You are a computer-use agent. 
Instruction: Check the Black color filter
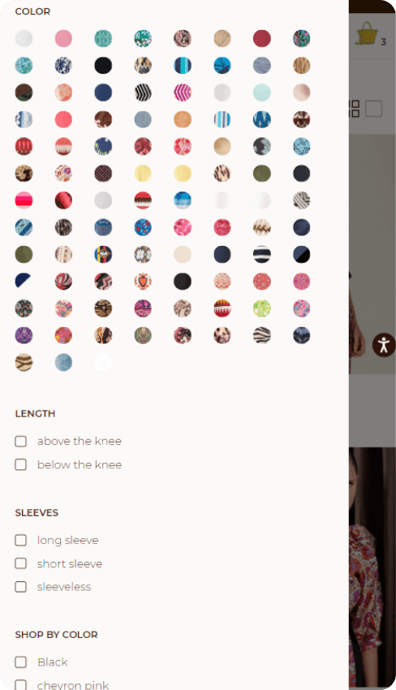(x=20, y=662)
